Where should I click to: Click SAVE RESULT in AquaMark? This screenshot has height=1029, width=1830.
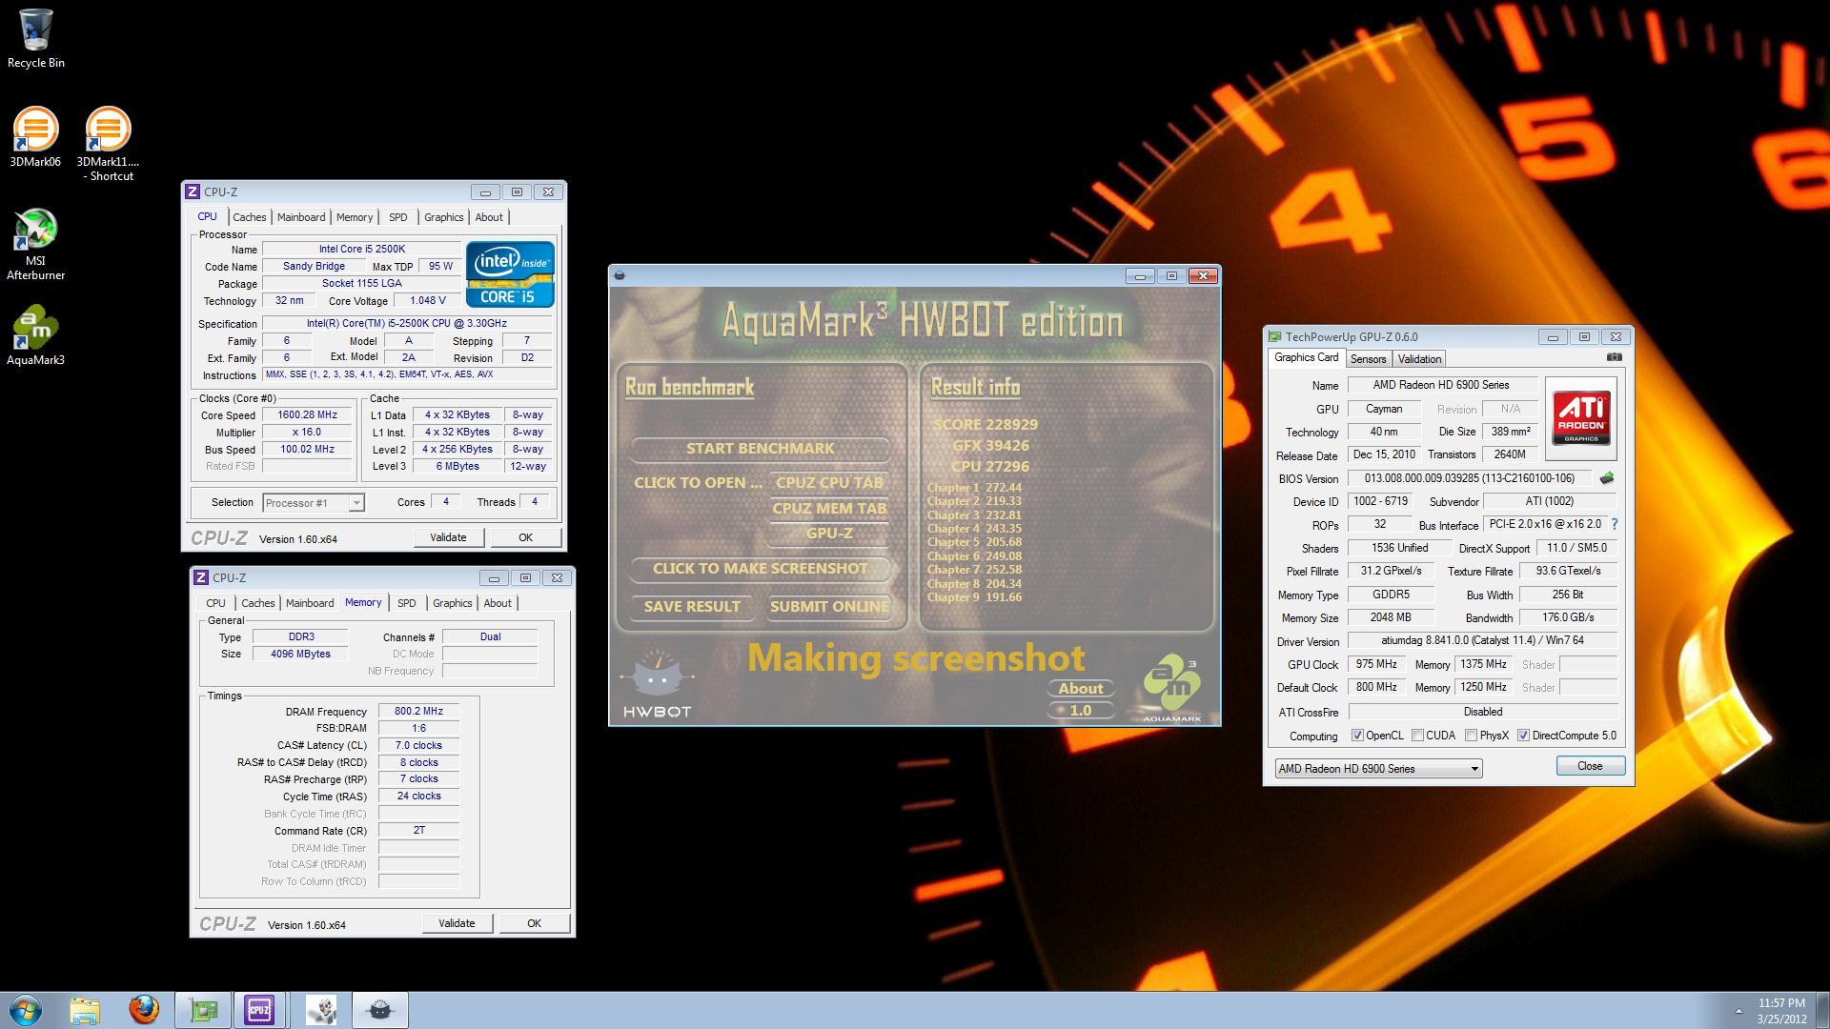point(692,606)
